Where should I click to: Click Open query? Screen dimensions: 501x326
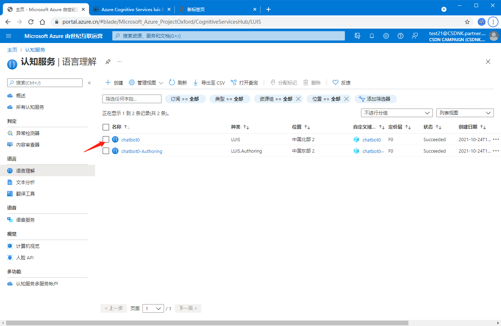[244, 83]
